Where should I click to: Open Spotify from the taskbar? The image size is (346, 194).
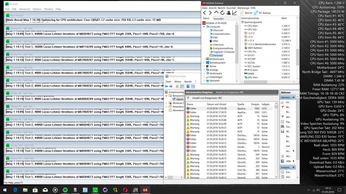[x=65, y=190]
